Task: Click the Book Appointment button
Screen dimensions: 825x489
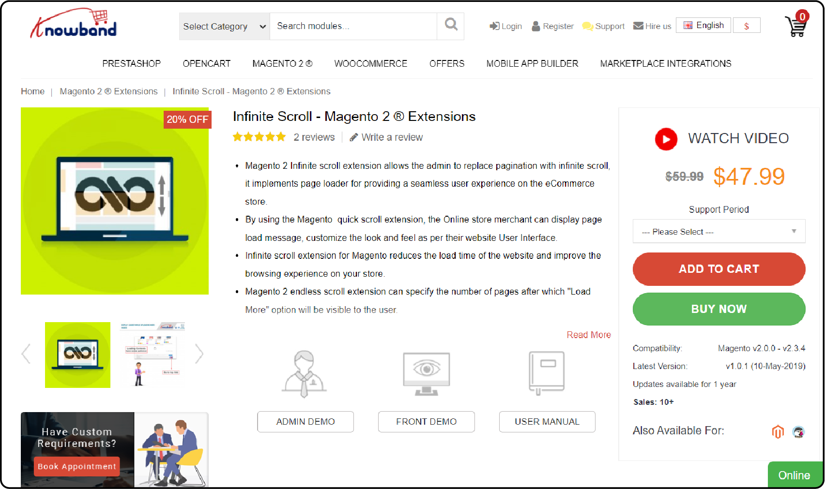Action: pyautogui.click(x=76, y=466)
